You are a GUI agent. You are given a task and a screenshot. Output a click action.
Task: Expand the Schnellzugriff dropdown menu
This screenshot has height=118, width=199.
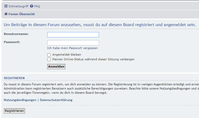18,6
